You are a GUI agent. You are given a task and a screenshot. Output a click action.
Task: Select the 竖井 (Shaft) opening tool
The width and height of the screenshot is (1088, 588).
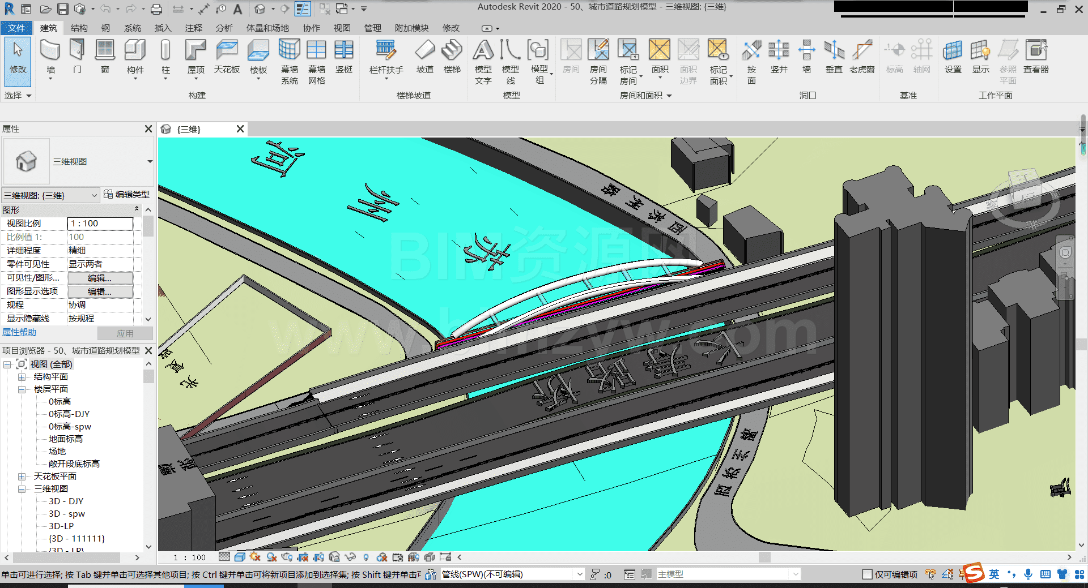pyautogui.click(x=779, y=57)
